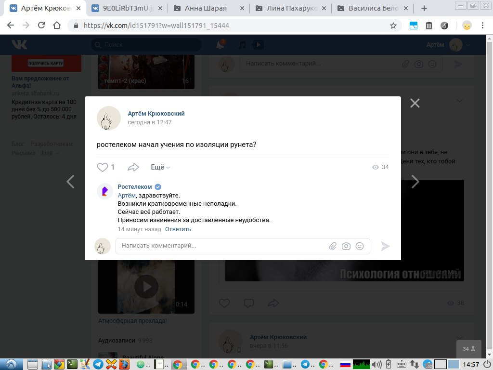The width and height of the screenshot is (493, 370).
Task: Open the post author's avatar in the popup
Action: pyautogui.click(x=109, y=118)
